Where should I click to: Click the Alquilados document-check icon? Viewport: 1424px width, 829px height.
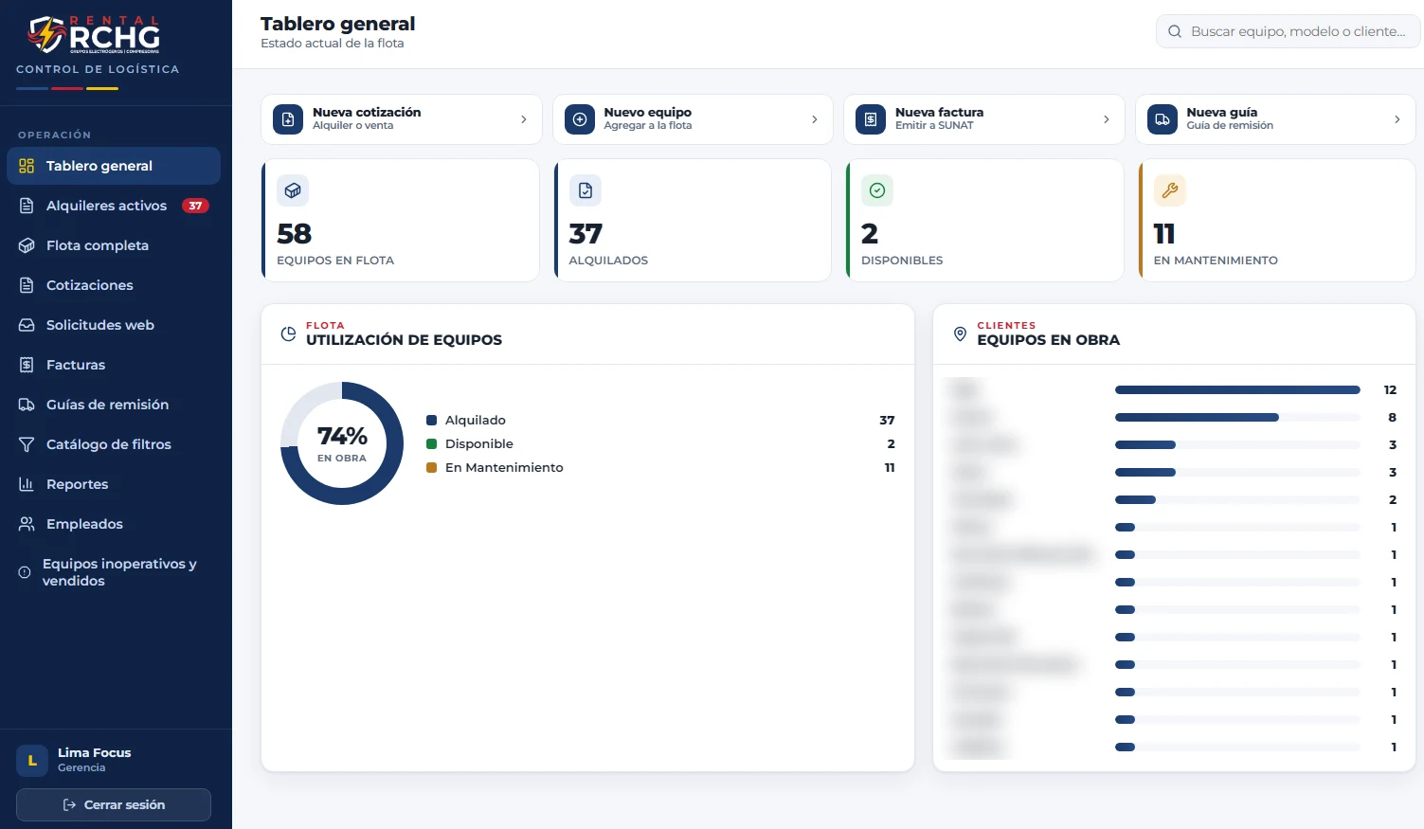pos(586,190)
